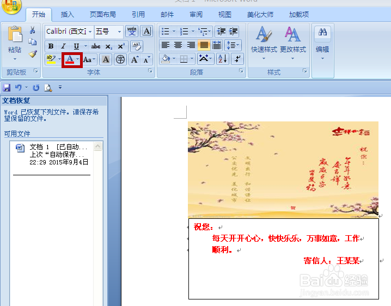Show or hide paragraph marks icon
391x306 pixels.
237,59
